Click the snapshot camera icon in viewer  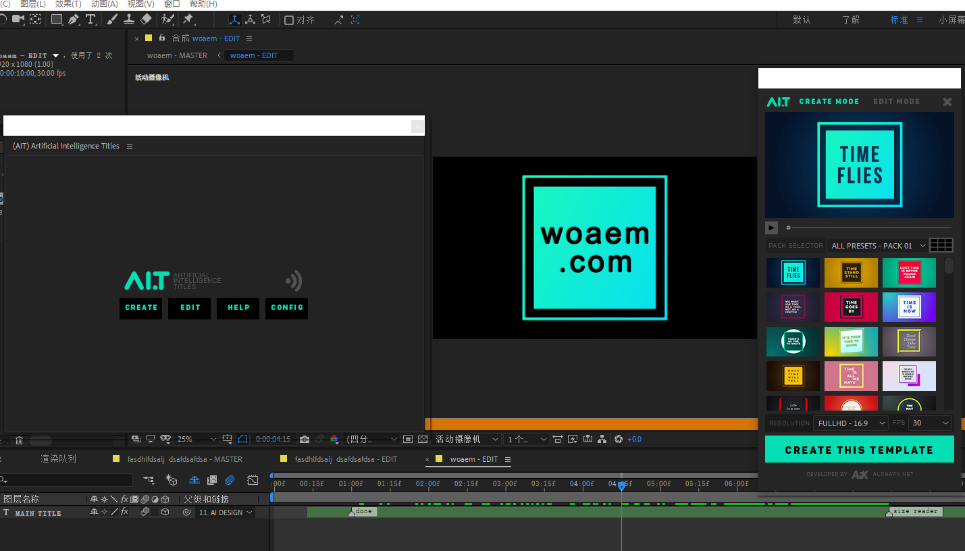pos(305,439)
